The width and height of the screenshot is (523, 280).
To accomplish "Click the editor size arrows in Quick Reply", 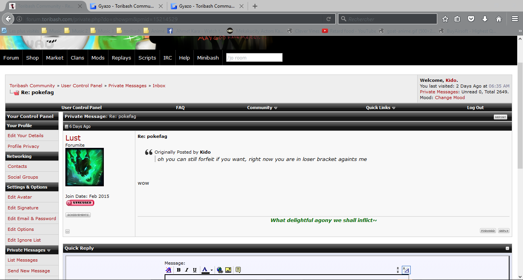I will [x=398, y=270].
